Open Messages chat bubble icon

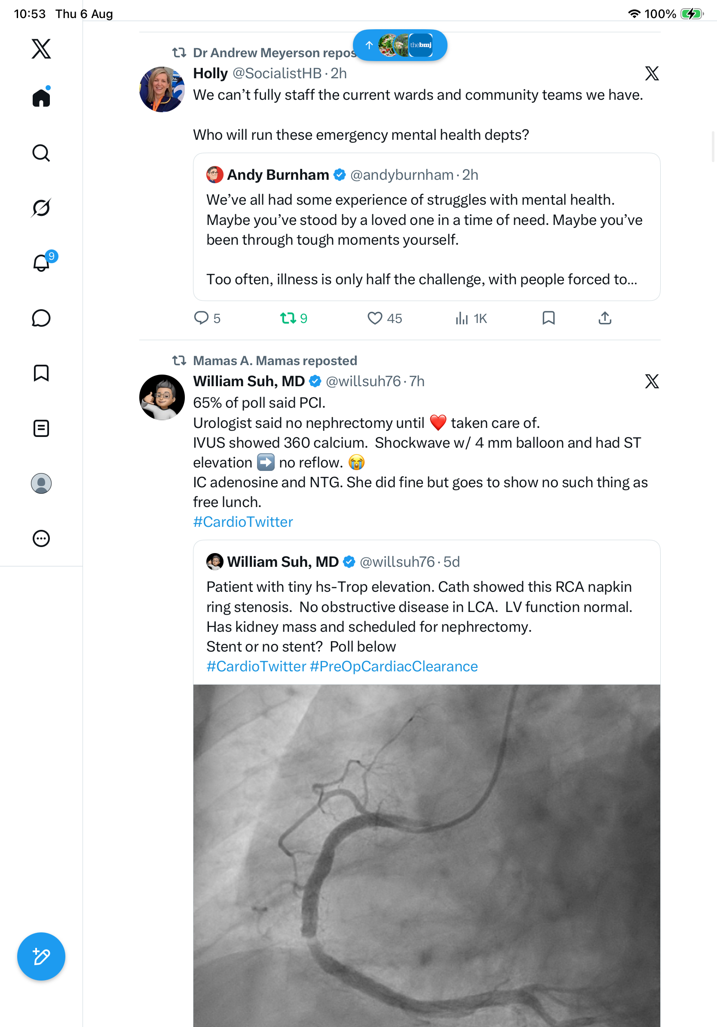(x=41, y=318)
